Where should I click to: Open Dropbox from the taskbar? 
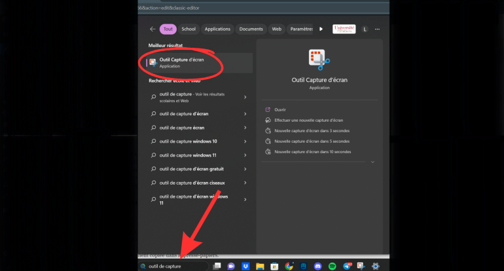pyautogui.click(x=245, y=266)
